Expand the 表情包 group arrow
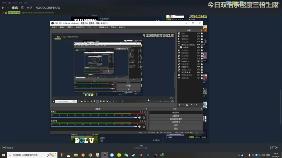 click(178, 47)
